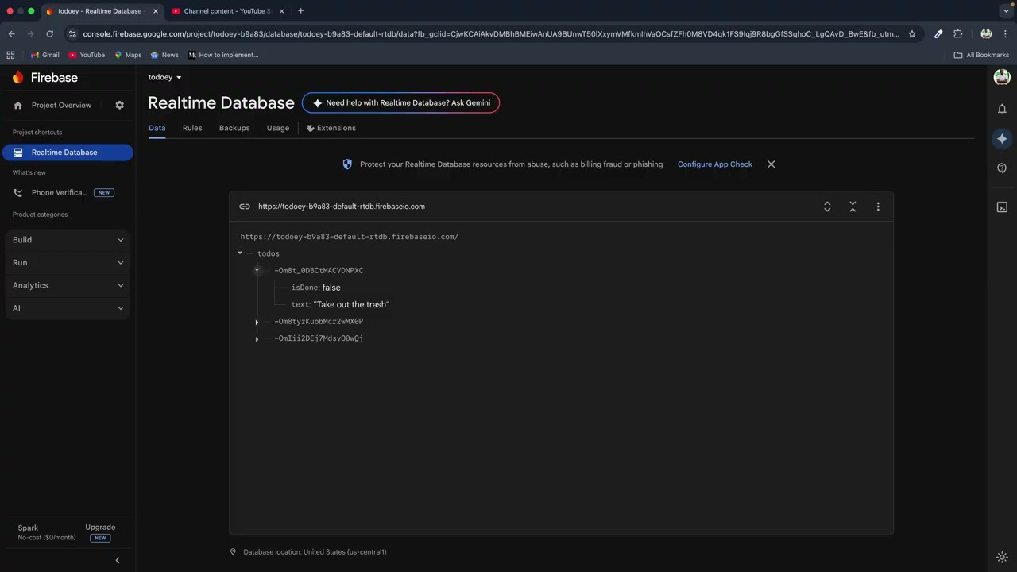Expand the Build product category

click(x=68, y=240)
